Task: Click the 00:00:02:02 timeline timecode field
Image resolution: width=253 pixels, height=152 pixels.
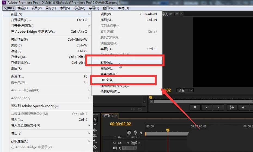Action: pos(120,124)
